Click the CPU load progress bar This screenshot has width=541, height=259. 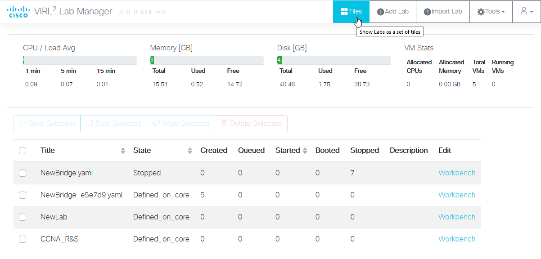[80, 60]
